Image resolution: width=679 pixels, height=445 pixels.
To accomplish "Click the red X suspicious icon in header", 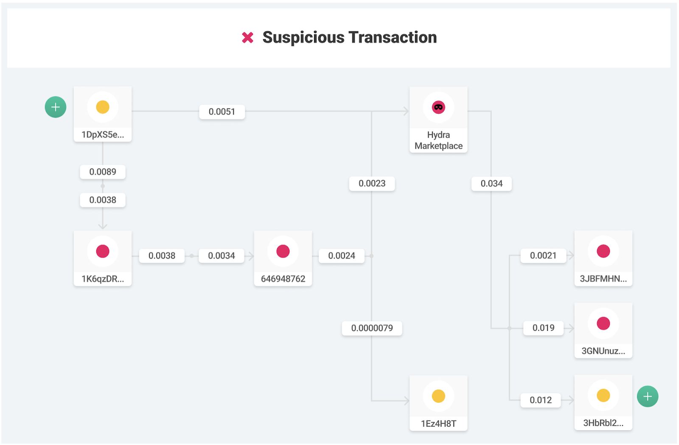I will [248, 38].
